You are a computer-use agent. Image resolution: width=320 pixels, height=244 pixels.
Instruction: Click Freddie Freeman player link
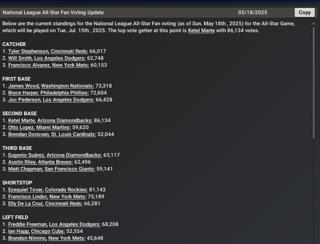(x=28, y=224)
